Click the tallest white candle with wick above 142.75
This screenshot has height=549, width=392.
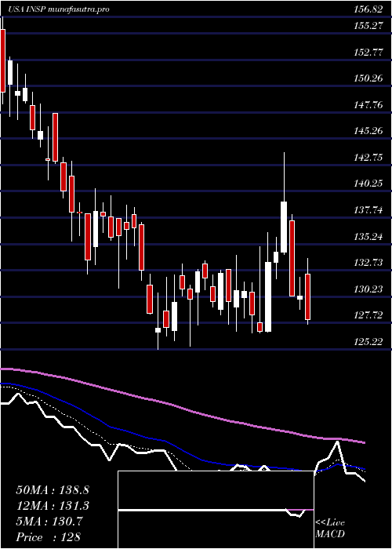tap(284, 227)
